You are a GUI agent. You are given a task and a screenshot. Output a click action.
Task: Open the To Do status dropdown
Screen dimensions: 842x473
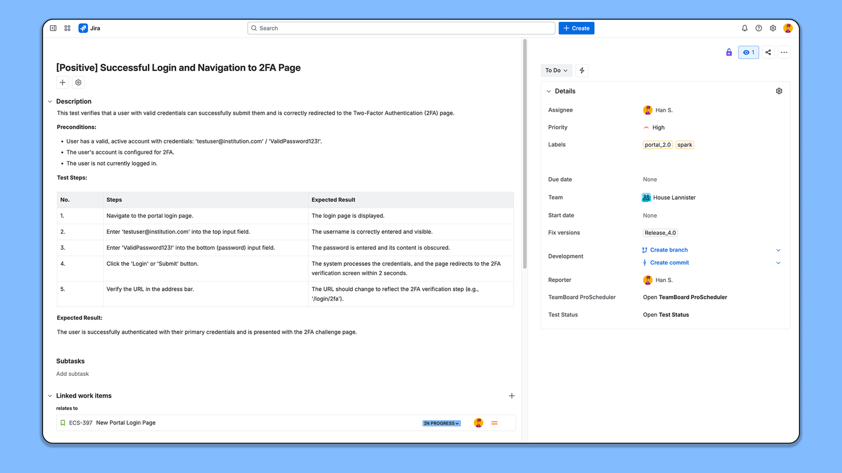coord(556,70)
